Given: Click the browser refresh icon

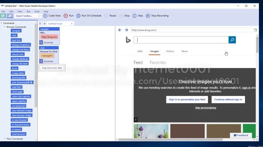Looking at the screenshot, I should (x=255, y=30).
